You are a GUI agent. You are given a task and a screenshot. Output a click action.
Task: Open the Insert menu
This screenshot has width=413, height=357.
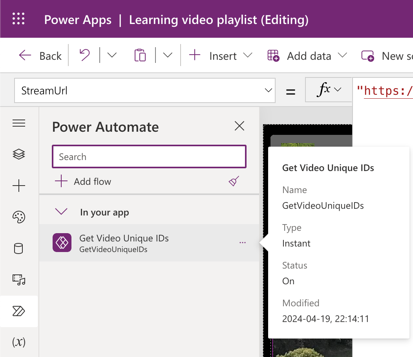click(221, 56)
